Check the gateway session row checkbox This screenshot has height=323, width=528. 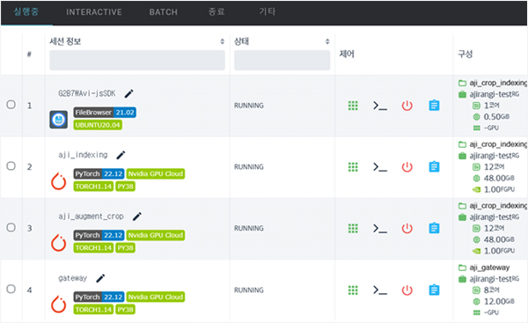tap(11, 289)
